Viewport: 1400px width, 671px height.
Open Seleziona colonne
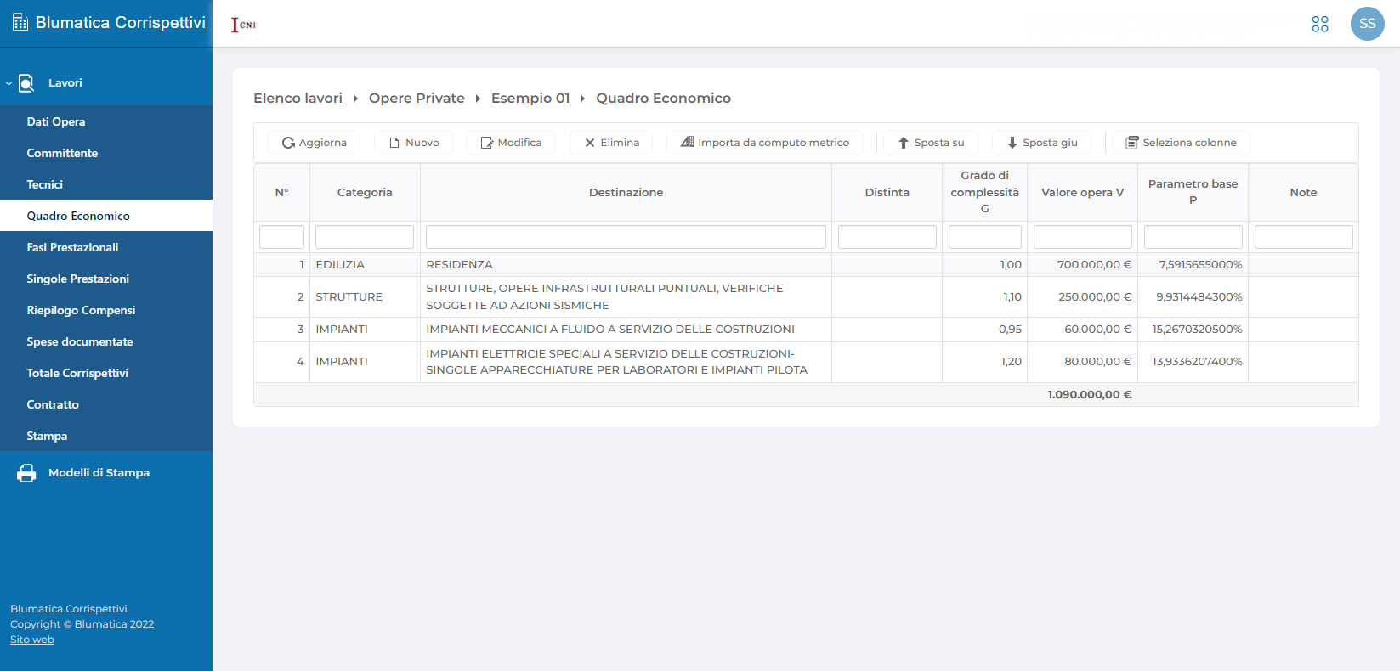click(x=1181, y=143)
